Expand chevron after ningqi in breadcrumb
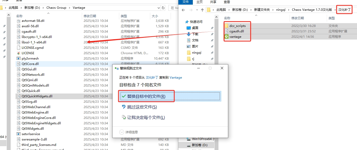Viewport: 357px width, 150px height. (289, 10)
